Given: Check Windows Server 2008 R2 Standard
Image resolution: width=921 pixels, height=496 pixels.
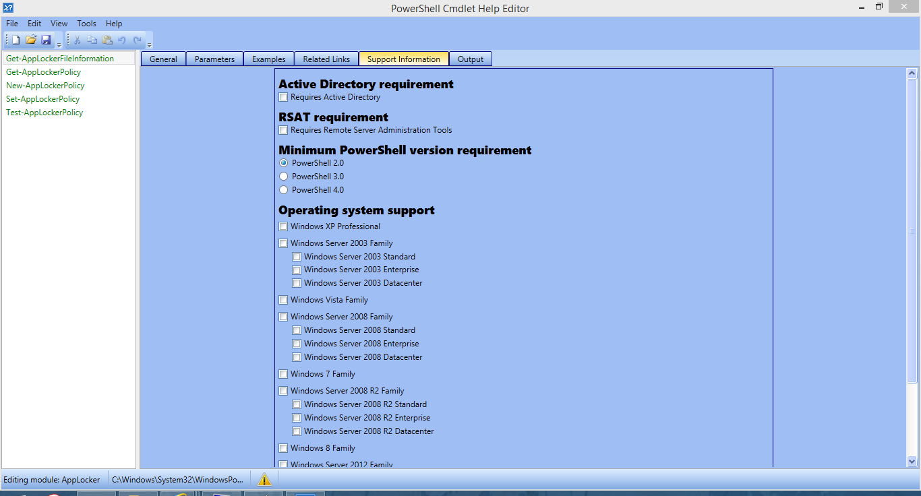Looking at the screenshot, I should (297, 404).
